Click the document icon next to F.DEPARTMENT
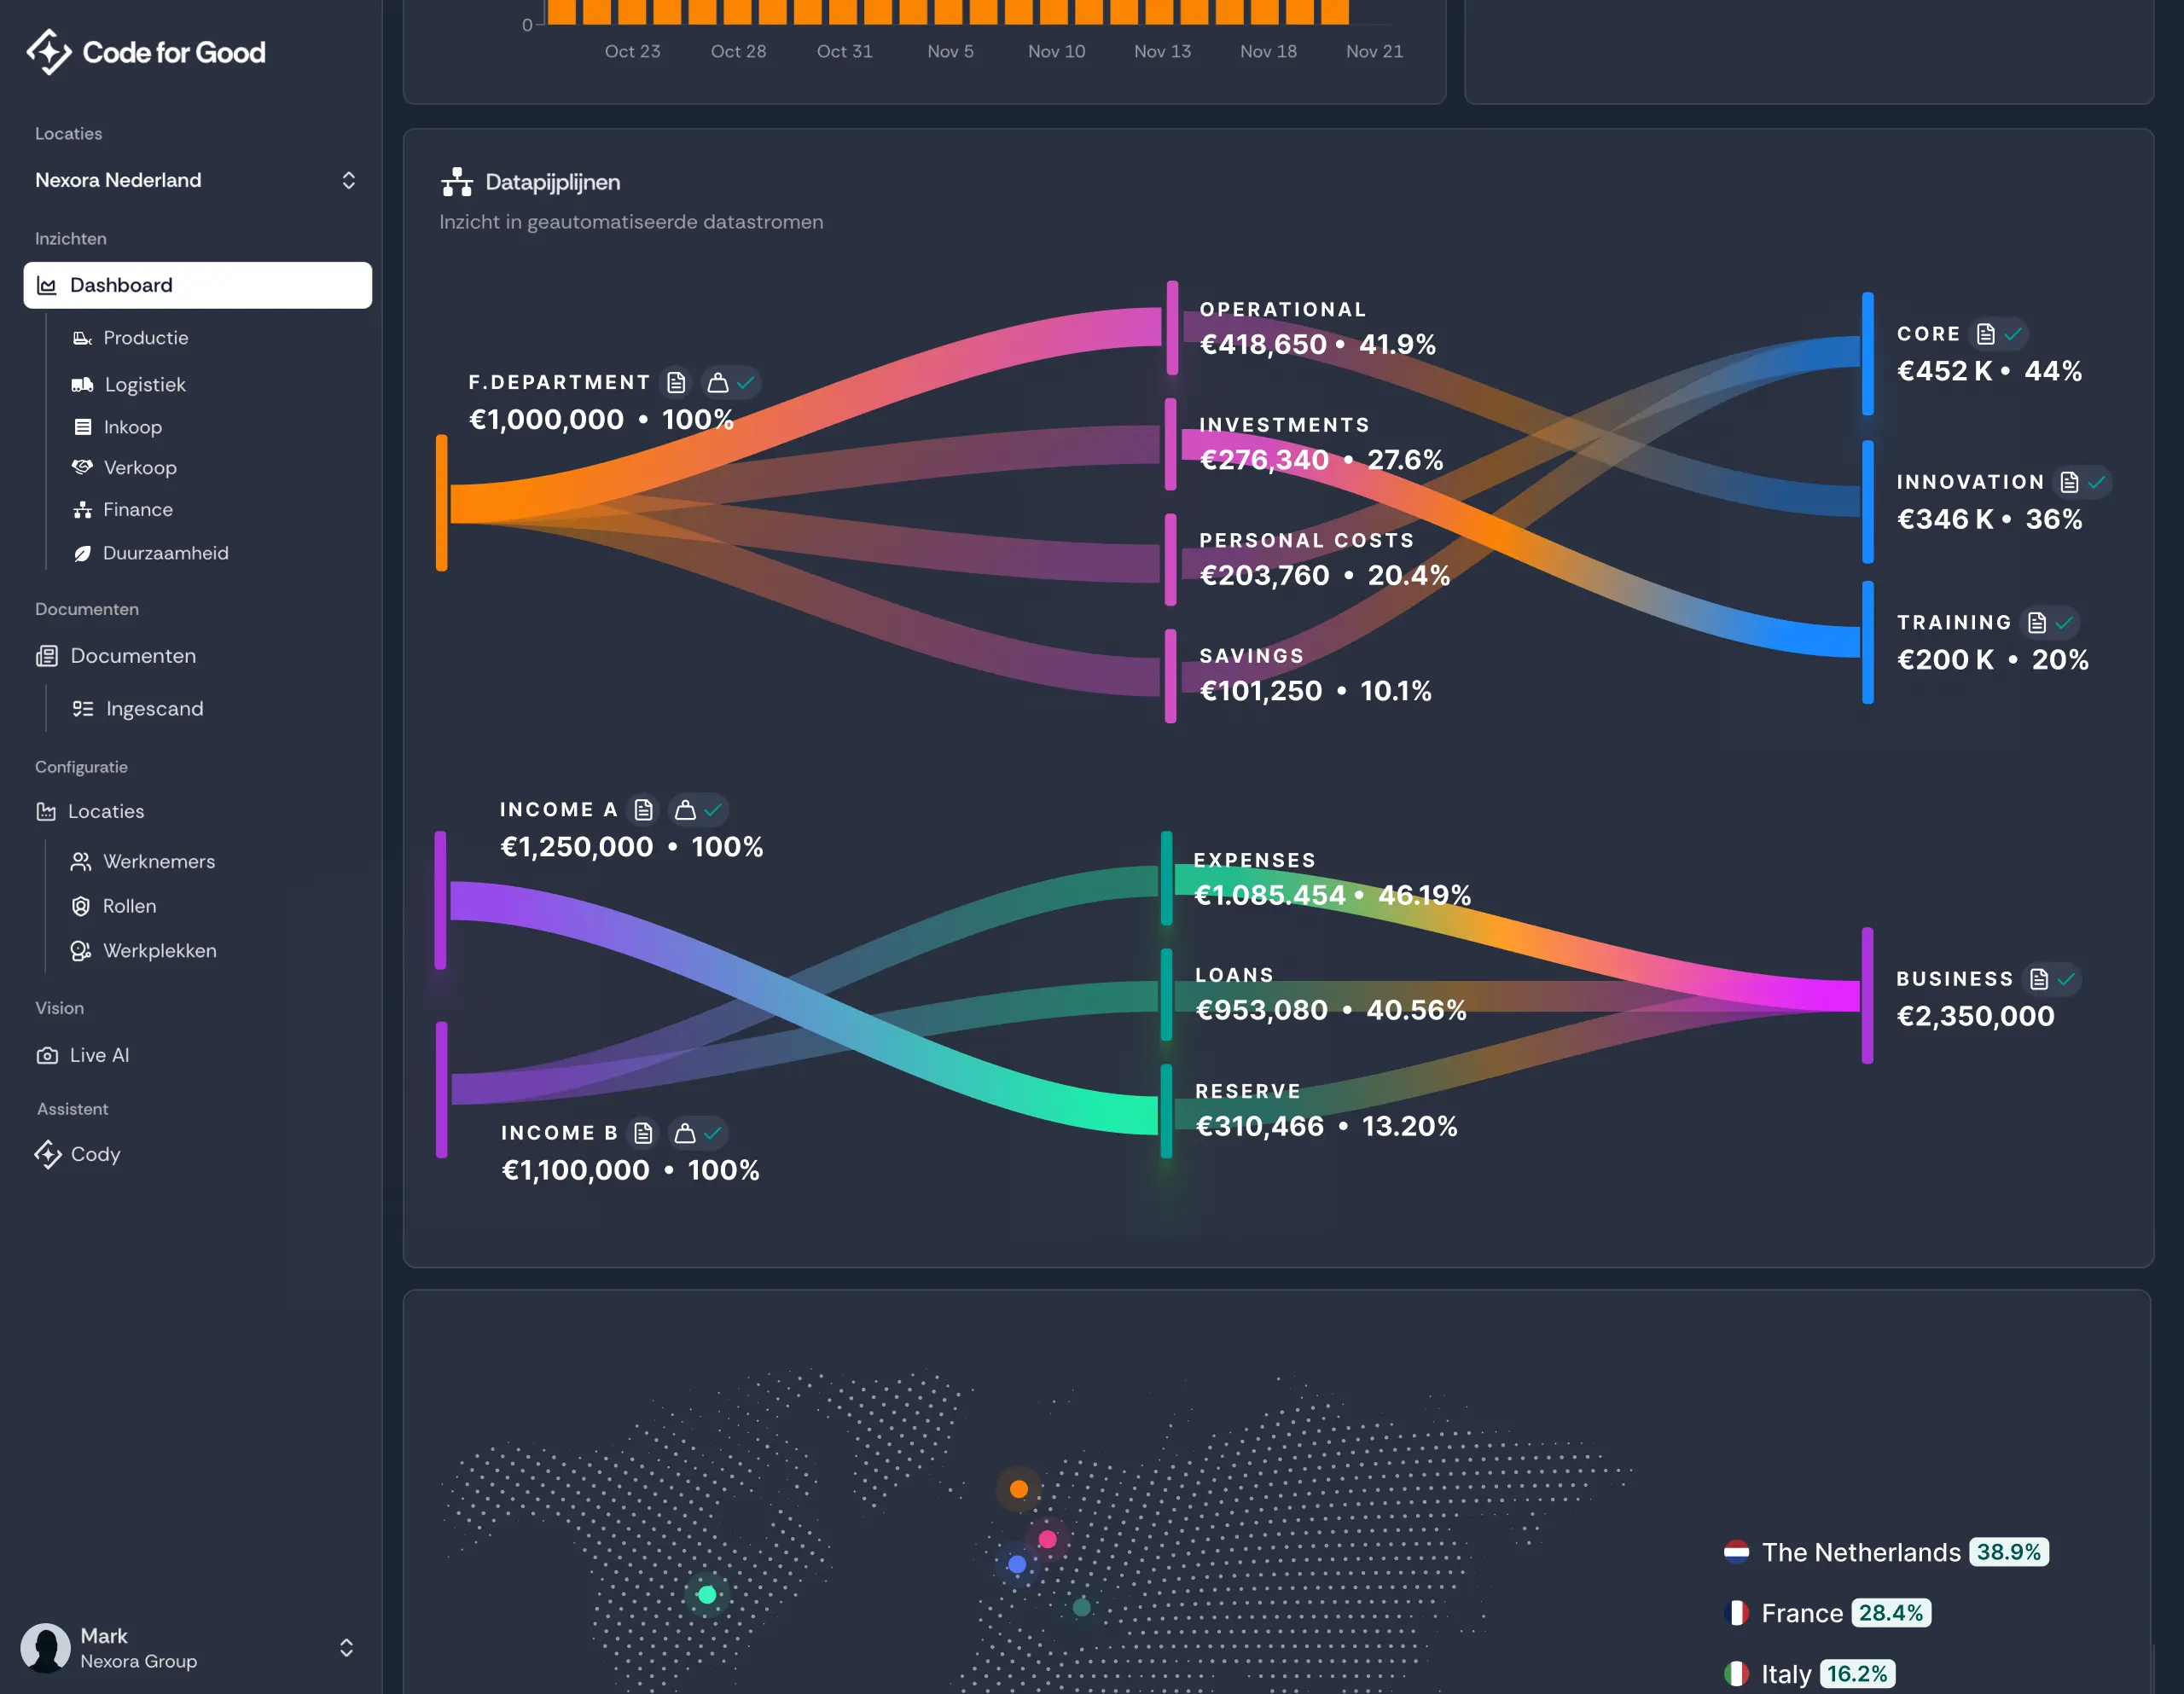Image resolution: width=2184 pixels, height=1694 pixels. 676,382
